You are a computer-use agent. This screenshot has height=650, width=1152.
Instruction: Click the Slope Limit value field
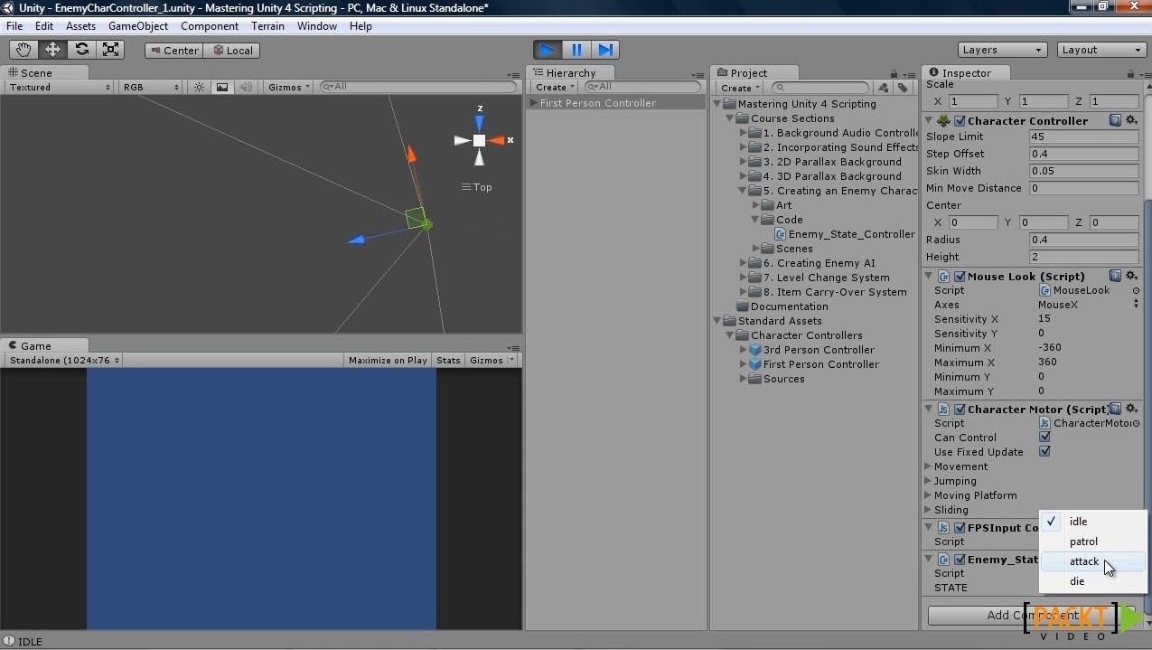point(1083,137)
